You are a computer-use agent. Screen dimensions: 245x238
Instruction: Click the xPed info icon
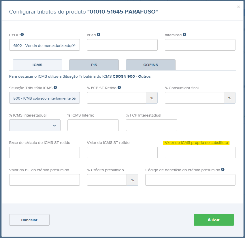point(99,35)
